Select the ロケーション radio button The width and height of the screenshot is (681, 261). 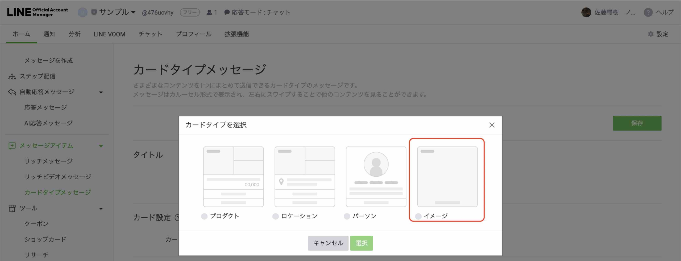(276, 216)
